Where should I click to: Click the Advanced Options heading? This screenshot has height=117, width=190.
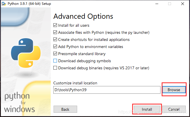point(83,16)
